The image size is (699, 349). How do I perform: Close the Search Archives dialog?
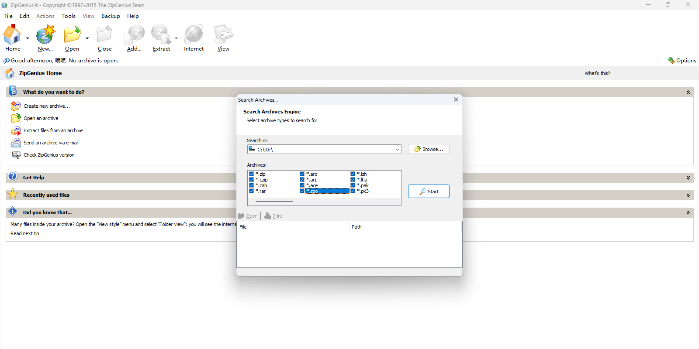(456, 100)
